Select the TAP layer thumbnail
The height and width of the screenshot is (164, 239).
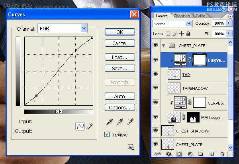[174, 75]
